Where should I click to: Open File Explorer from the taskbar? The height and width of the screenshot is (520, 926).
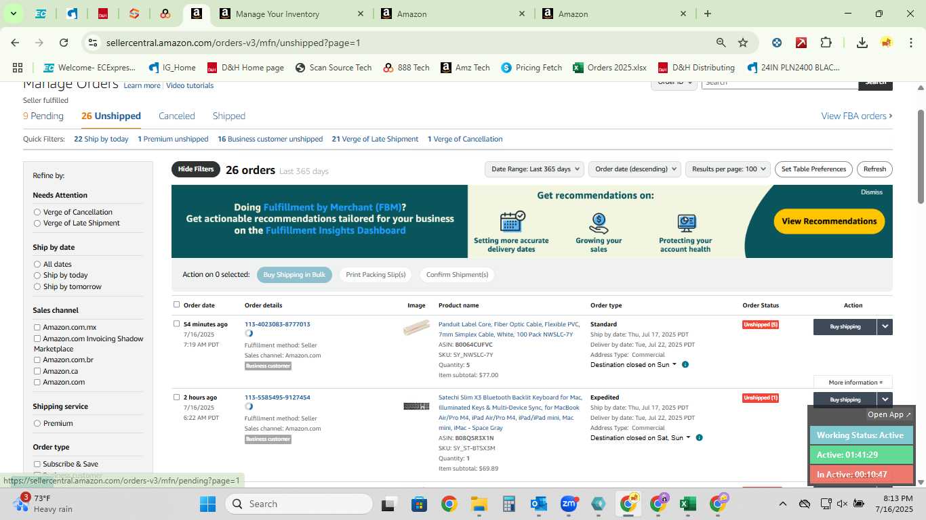point(479,504)
